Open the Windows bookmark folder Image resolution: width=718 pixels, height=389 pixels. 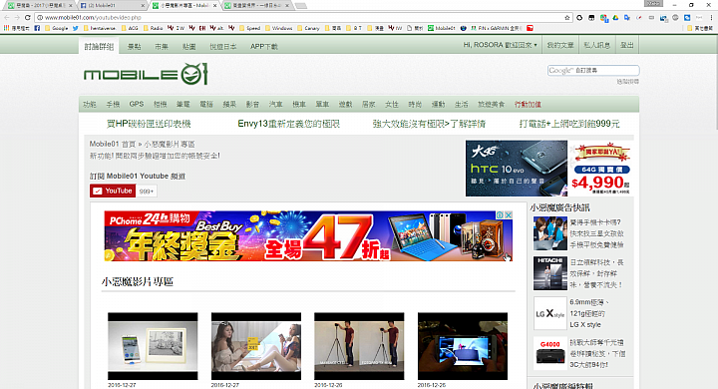278,28
